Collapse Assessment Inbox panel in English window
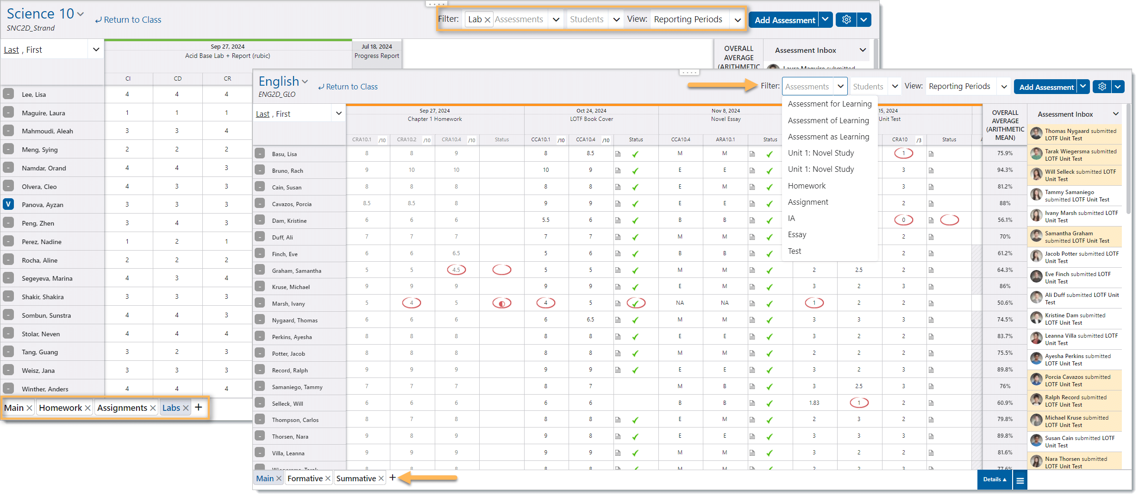Image resolution: width=1139 pixels, height=497 pixels. [1115, 114]
